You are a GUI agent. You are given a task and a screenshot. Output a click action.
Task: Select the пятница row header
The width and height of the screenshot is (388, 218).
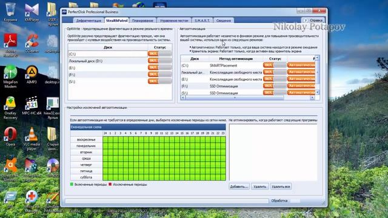pos(86,171)
